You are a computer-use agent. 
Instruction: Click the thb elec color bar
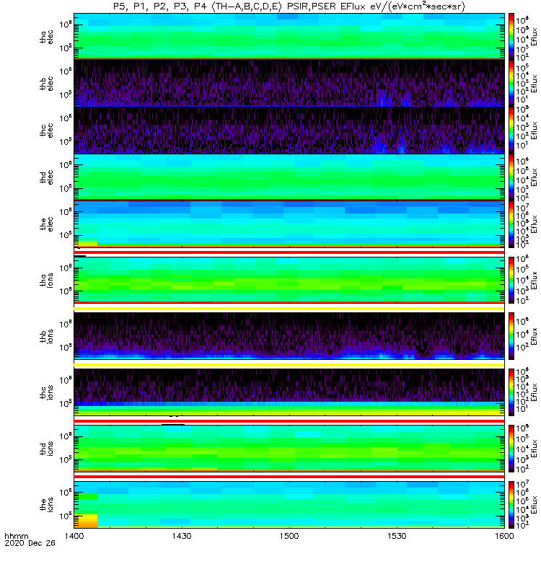pyautogui.click(x=511, y=84)
